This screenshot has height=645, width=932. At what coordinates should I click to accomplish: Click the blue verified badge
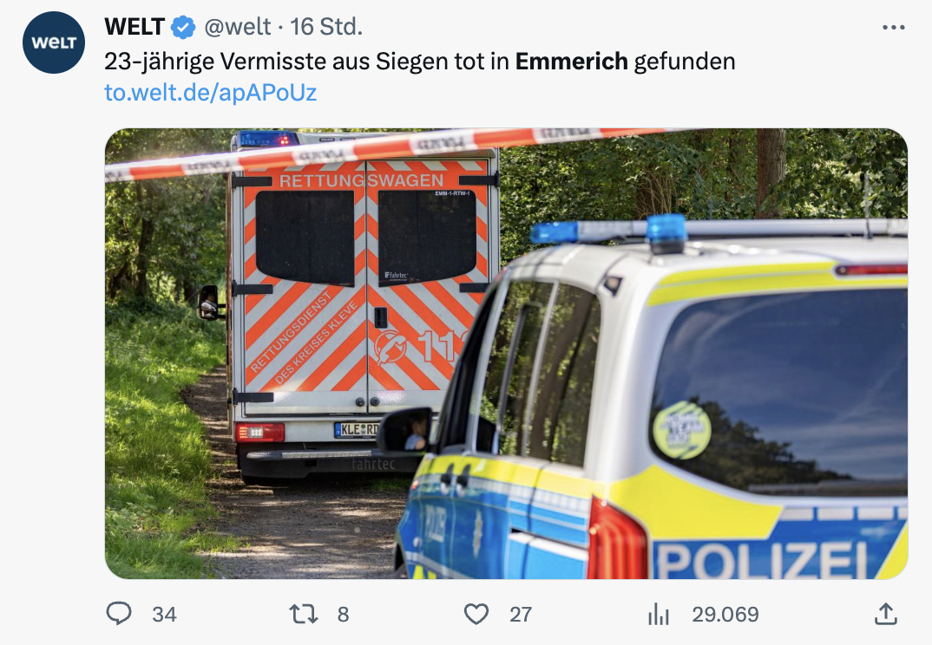pos(183,28)
